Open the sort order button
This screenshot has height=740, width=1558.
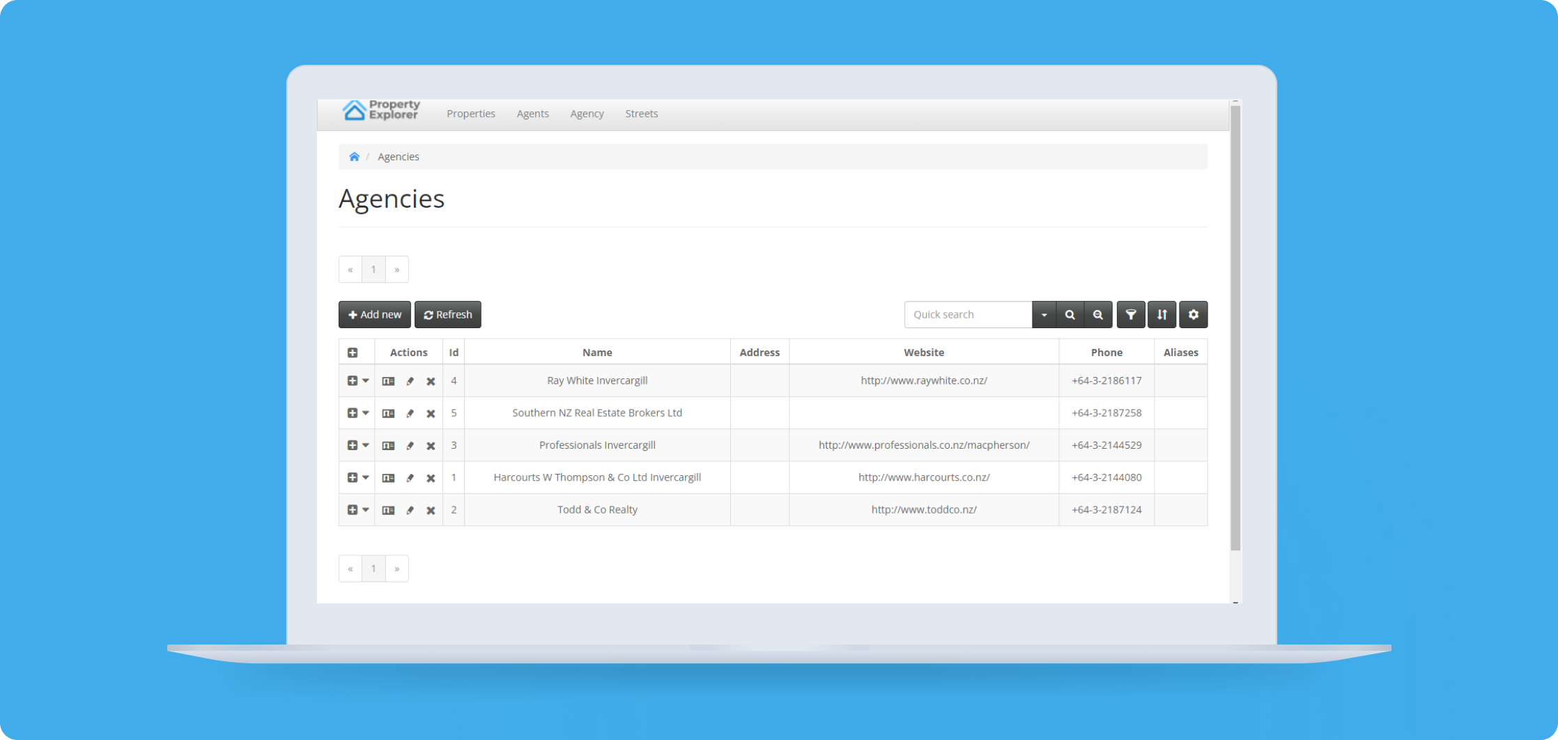tap(1162, 314)
